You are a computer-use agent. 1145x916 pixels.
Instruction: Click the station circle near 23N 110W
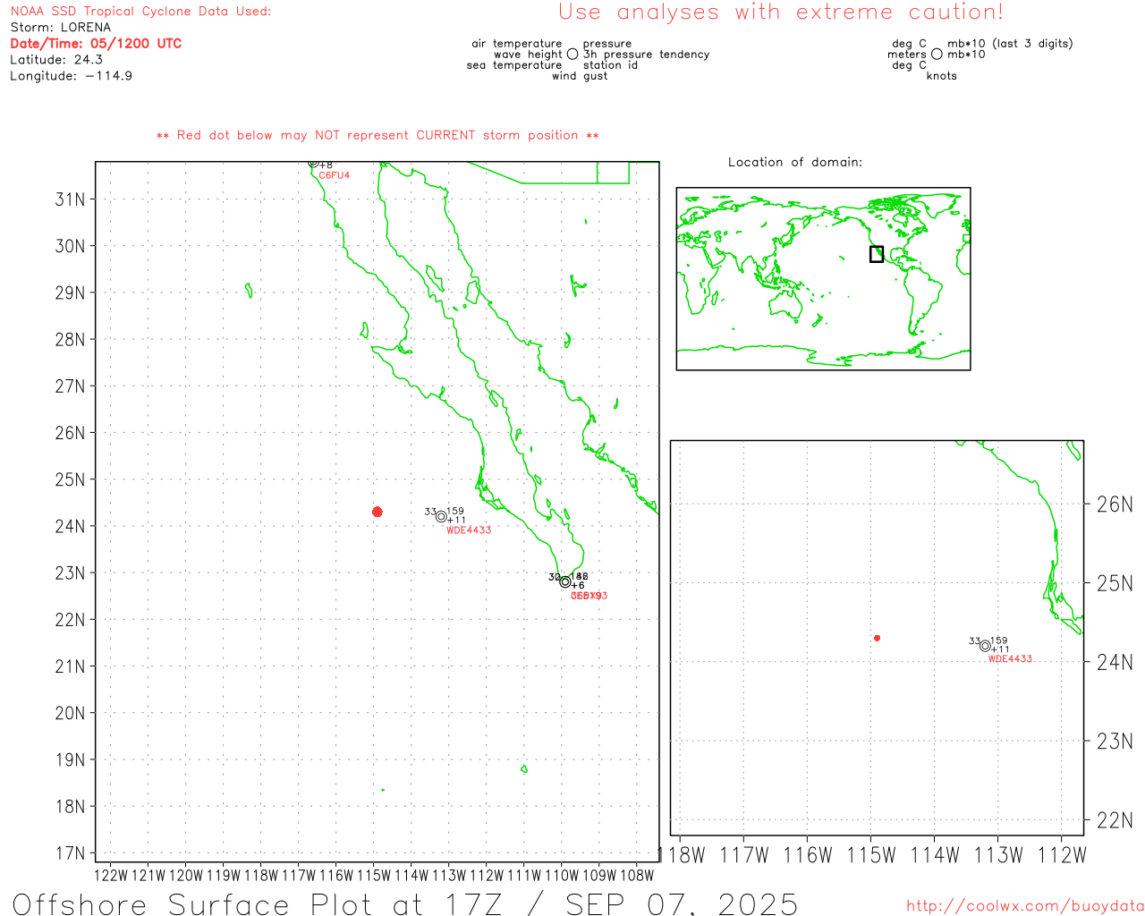(564, 581)
